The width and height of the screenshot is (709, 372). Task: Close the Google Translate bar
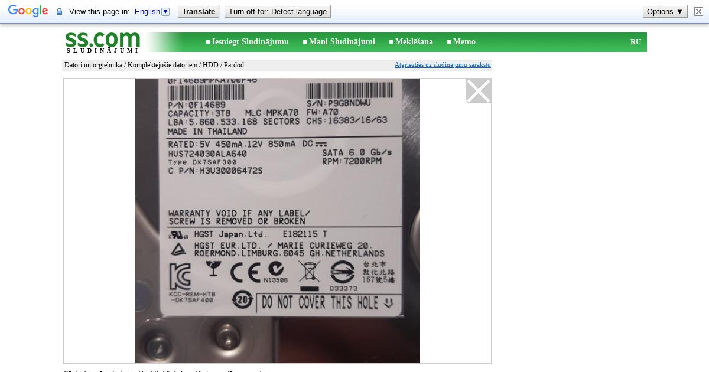pos(698,11)
